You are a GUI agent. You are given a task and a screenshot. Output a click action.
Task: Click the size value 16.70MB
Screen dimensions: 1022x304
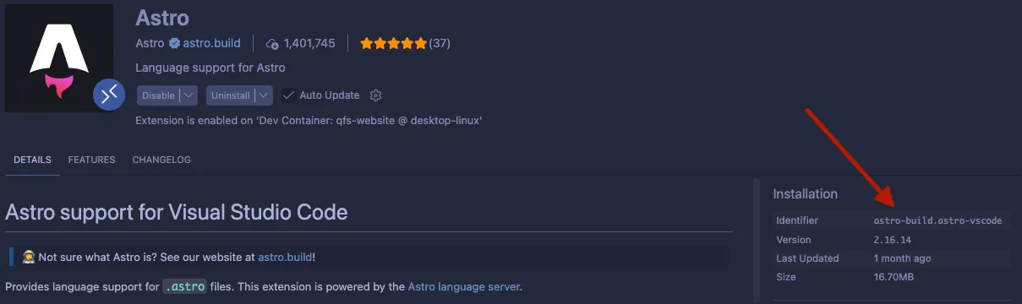point(894,277)
